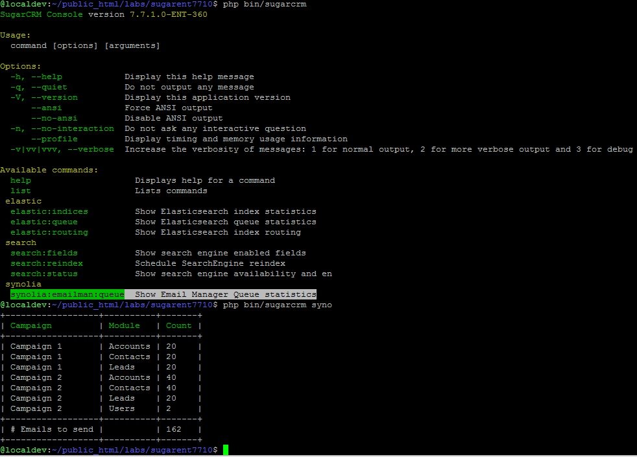Click the count '2' for Users
The height and width of the screenshot is (457, 637).
click(169, 408)
